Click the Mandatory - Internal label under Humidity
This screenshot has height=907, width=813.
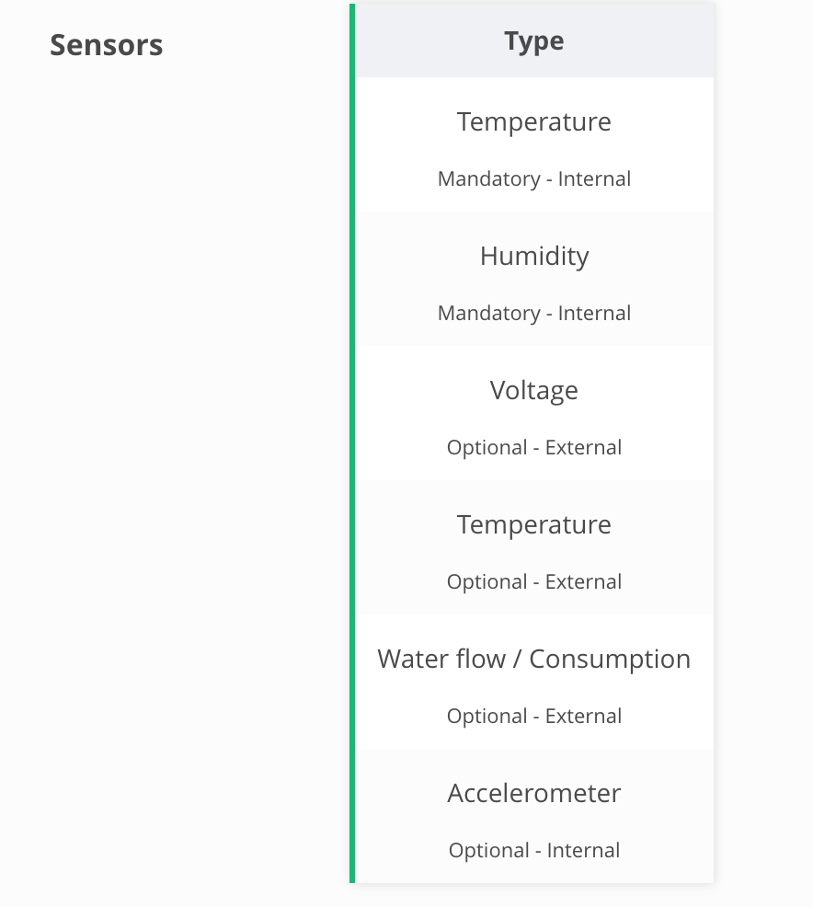point(534,313)
